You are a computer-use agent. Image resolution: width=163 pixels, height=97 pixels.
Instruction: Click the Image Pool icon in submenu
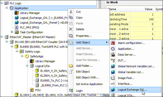tap(113, 78)
